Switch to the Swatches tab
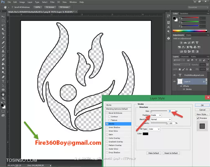Viewport: 210px width, 167px height. [184, 14]
